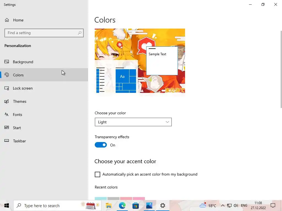Open the Photos app from the taskbar
Screen dimensions: 282x211
(x=149, y=206)
